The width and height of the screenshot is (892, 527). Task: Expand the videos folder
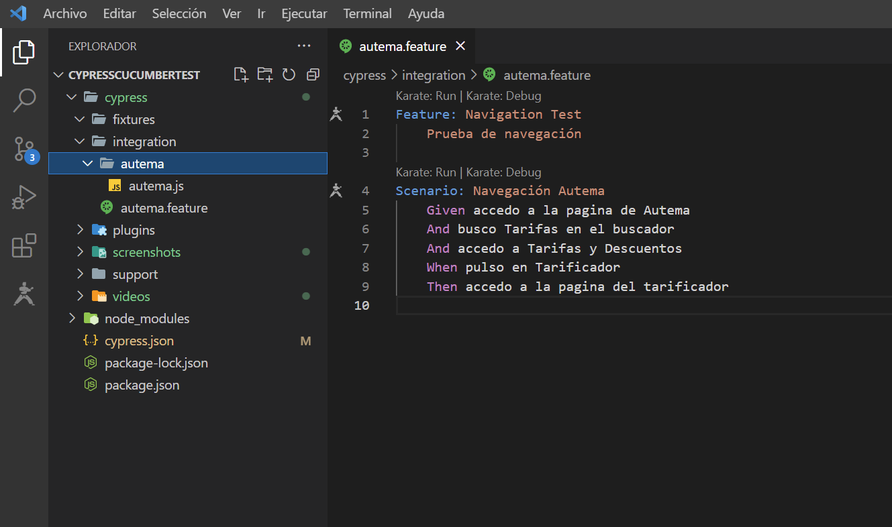click(x=80, y=296)
